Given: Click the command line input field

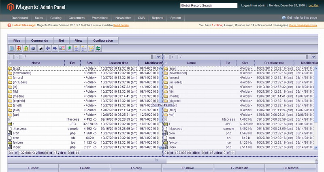Looking at the screenshot, I should (241, 160).
